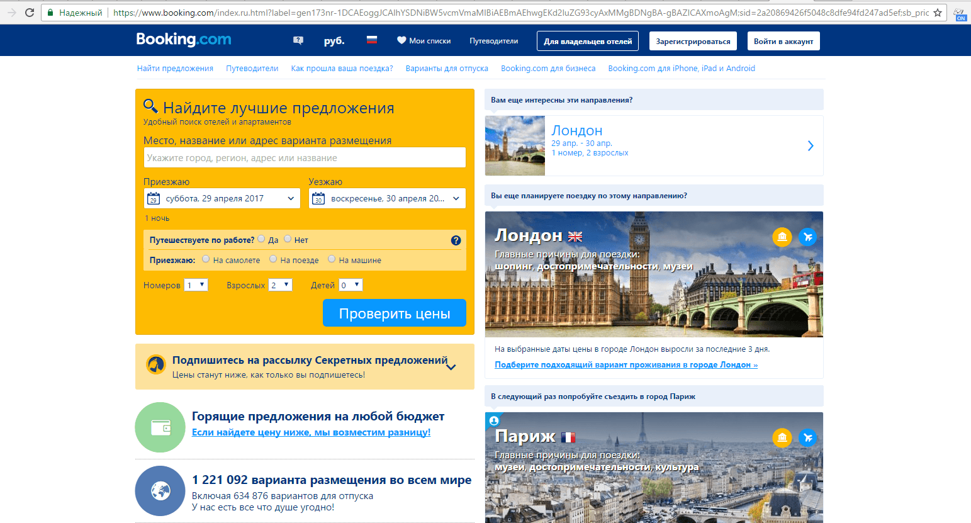Click the wallet icon for hot deals
The width and height of the screenshot is (971, 523).
[160, 427]
